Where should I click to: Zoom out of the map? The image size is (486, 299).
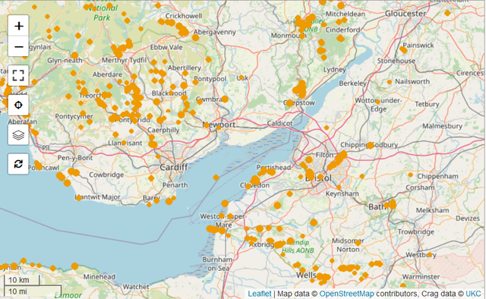pos(18,46)
